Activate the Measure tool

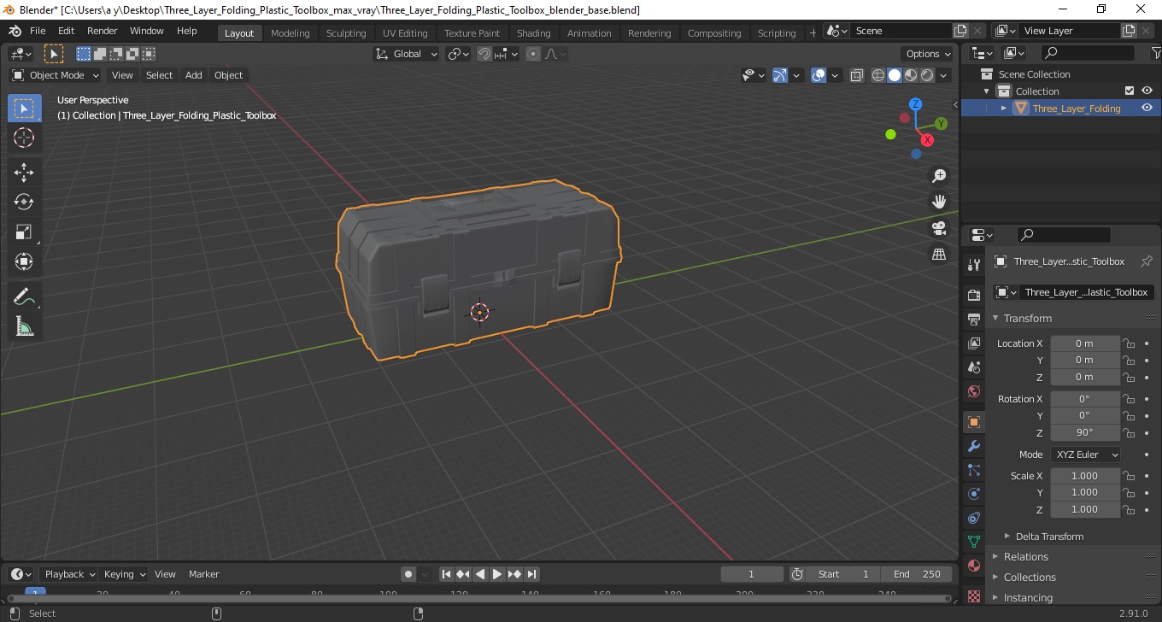pos(24,327)
